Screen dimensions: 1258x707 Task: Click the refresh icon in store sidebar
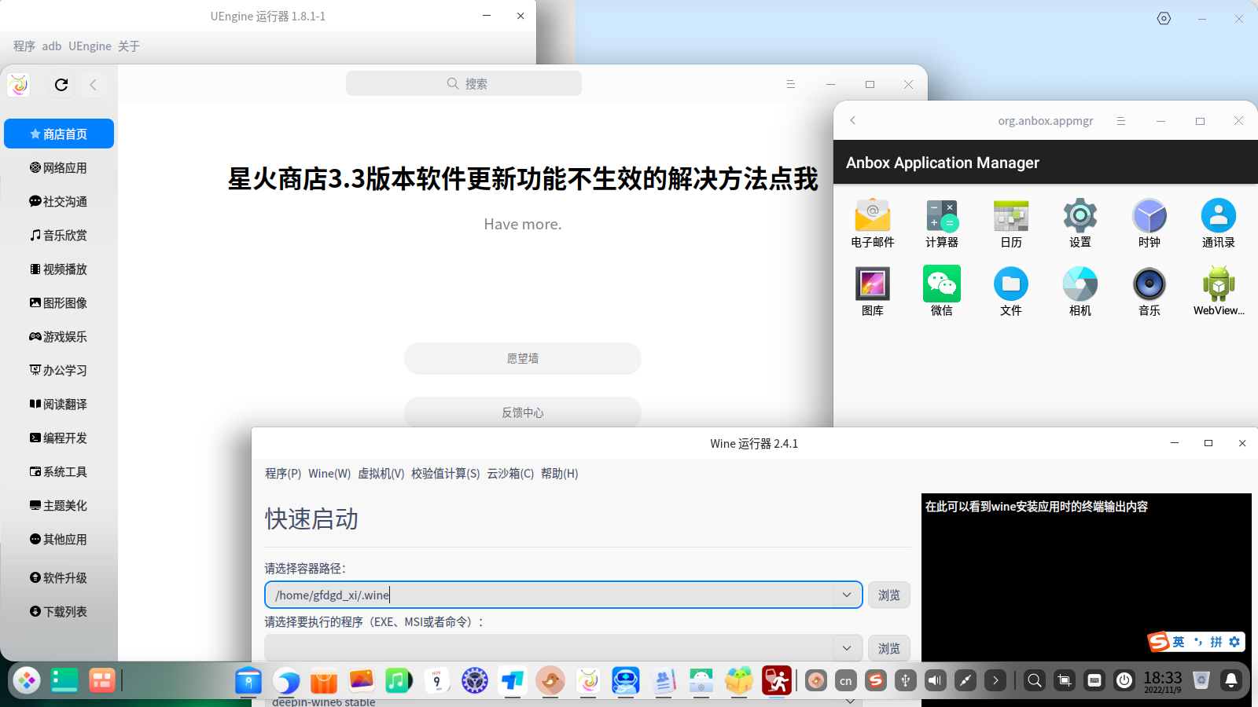click(61, 85)
